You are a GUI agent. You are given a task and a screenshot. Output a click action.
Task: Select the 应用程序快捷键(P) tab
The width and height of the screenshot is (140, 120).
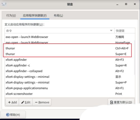point(35,15)
